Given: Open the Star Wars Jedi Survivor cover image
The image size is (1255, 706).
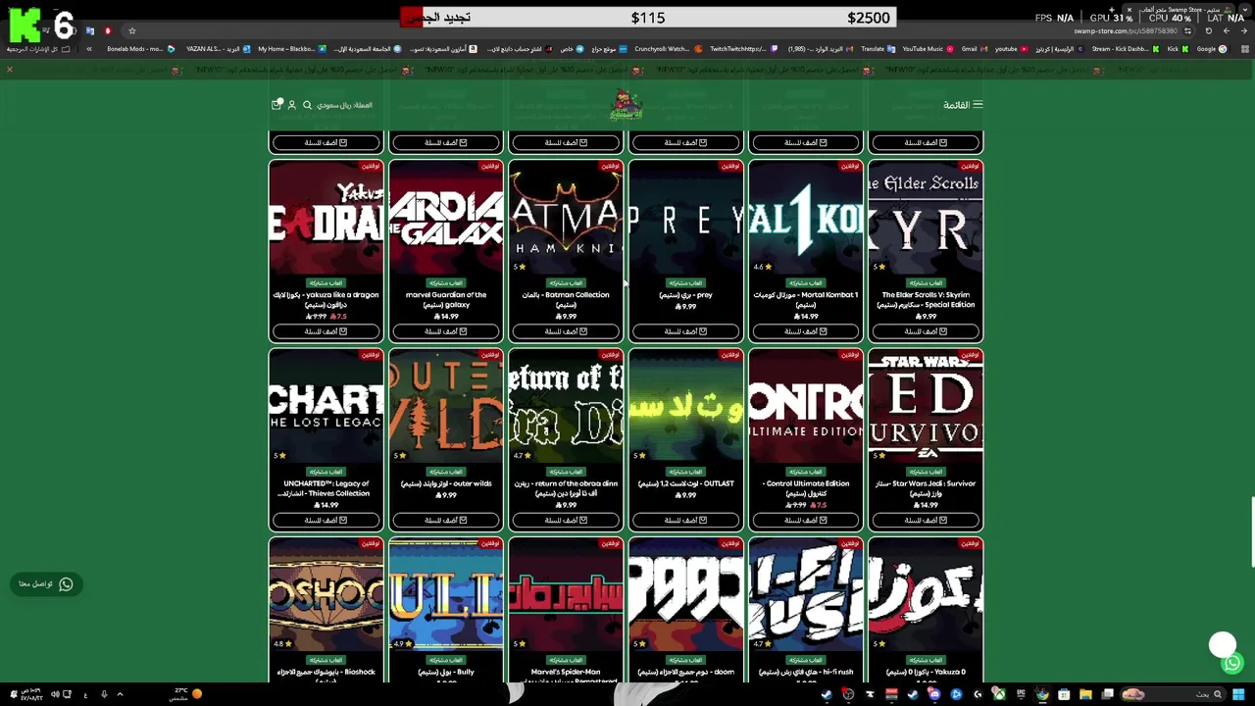Looking at the screenshot, I should tap(926, 406).
